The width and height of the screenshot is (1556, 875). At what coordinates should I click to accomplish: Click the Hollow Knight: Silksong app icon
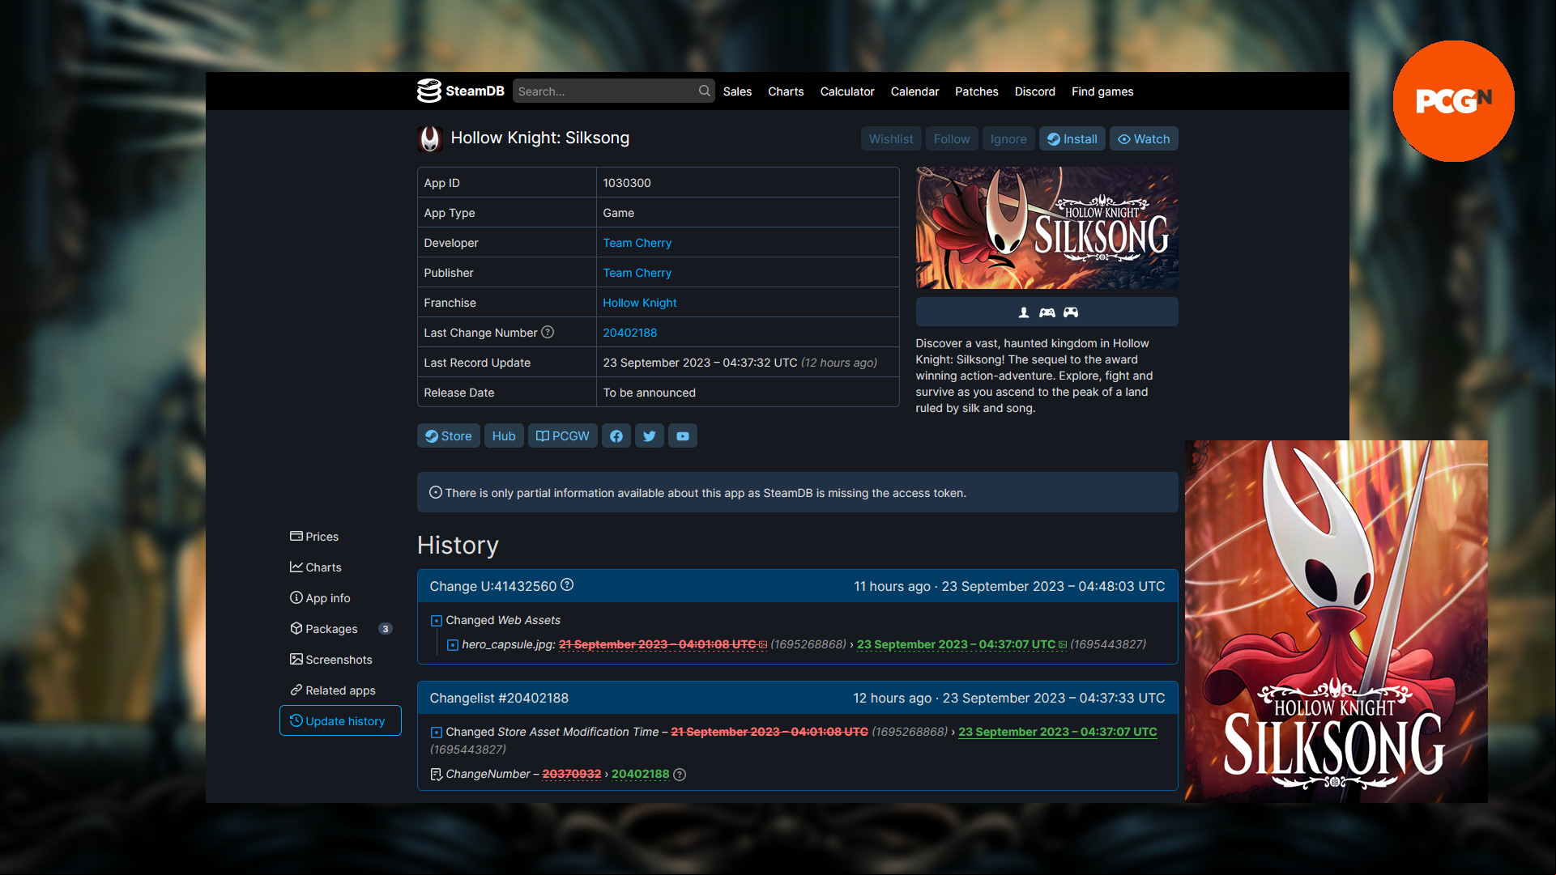tap(430, 138)
